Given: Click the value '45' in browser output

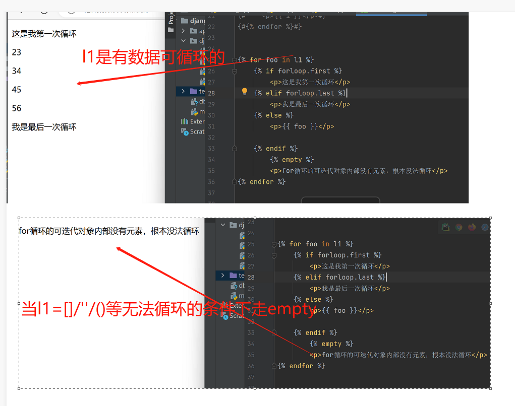Looking at the screenshot, I should [17, 90].
